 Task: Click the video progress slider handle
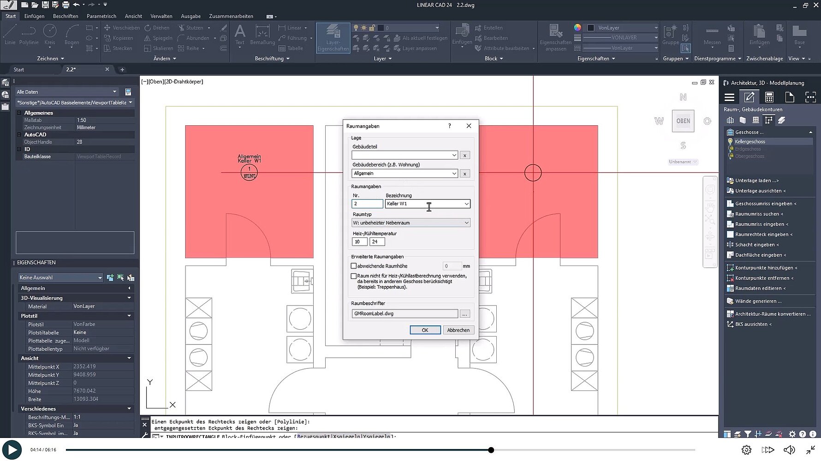[x=491, y=450]
